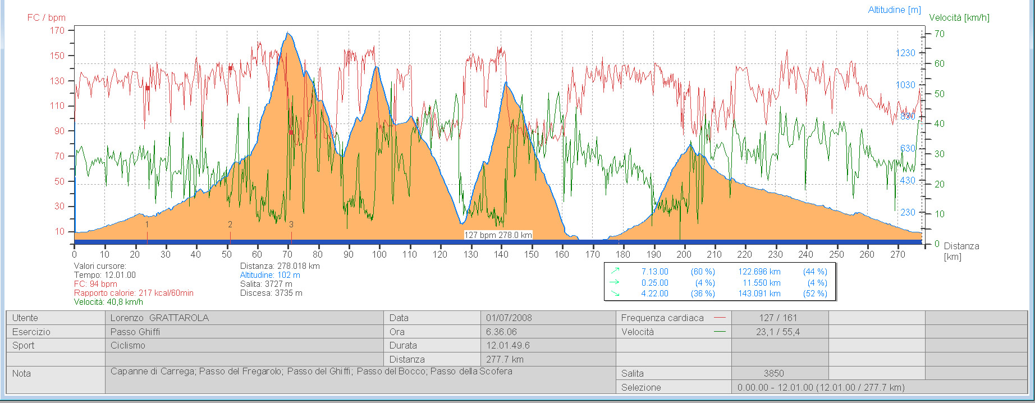Image resolution: width=1035 pixels, height=403 pixels.
Task: Click the Nota text listing the passes
Action: point(312,371)
